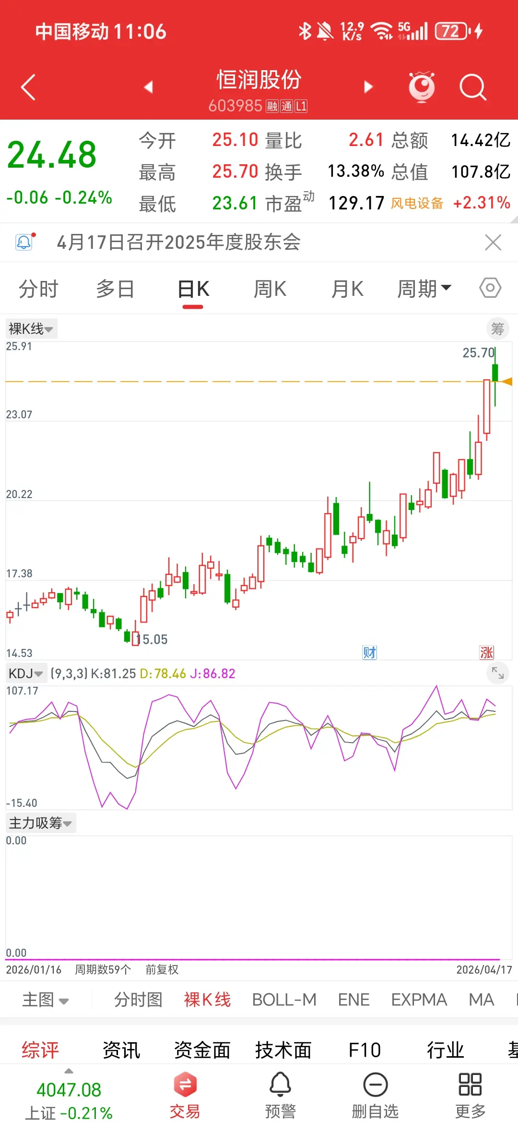Image resolution: width=518 pixels, height=1147 pixels.
Task: Expand KDJ panel with fullscreen arrows
Action: pos(498,673)
